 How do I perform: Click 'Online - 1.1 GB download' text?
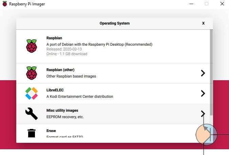pyautogui.click(x=67, y=54)
